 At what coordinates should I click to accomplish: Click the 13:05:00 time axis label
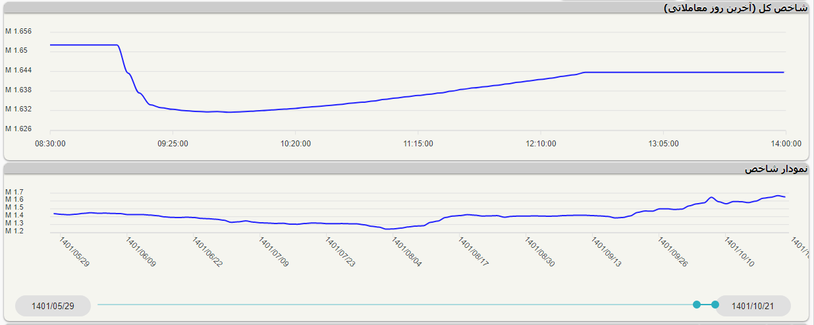pos(663,143)
